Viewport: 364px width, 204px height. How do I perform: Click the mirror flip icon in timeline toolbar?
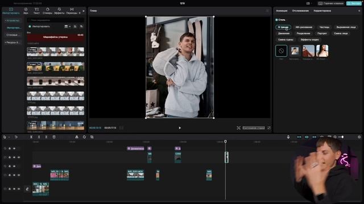click(x=77, y=137)
